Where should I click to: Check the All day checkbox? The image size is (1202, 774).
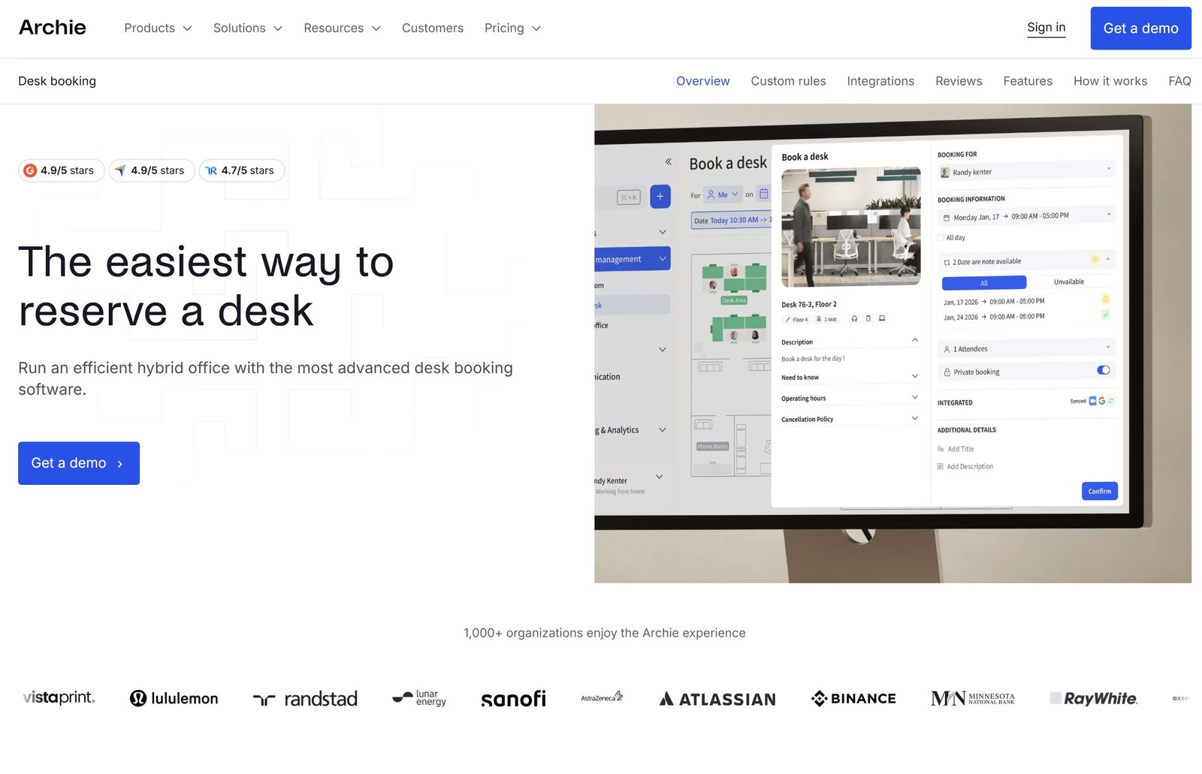941,237
